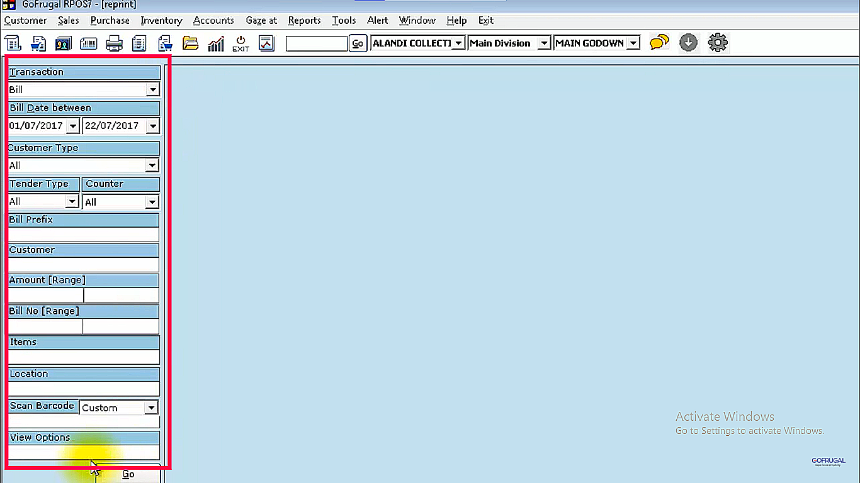Click the toolbar search input box
This screenshot has height=483, width=860.
click(x=317, y=43)
